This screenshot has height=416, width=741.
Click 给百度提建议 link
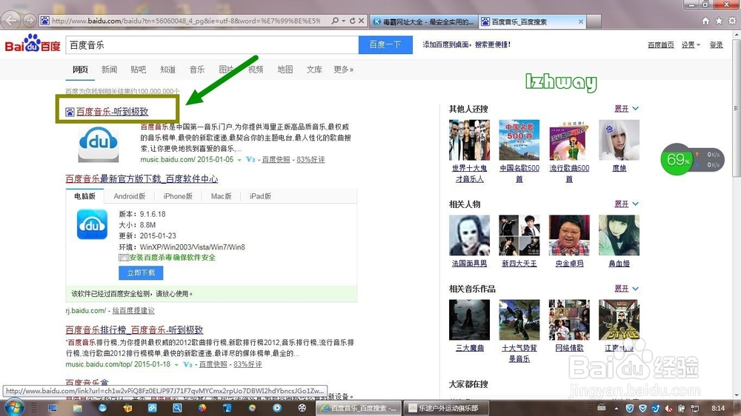(133, 311)
